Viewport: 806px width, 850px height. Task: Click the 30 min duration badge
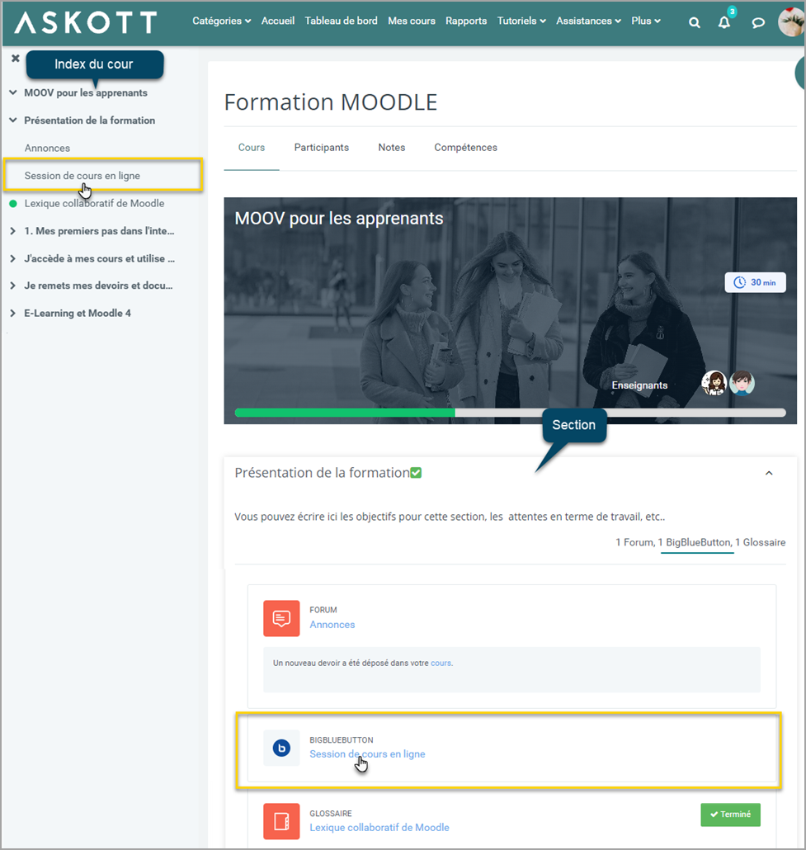(x=755, y=282)
